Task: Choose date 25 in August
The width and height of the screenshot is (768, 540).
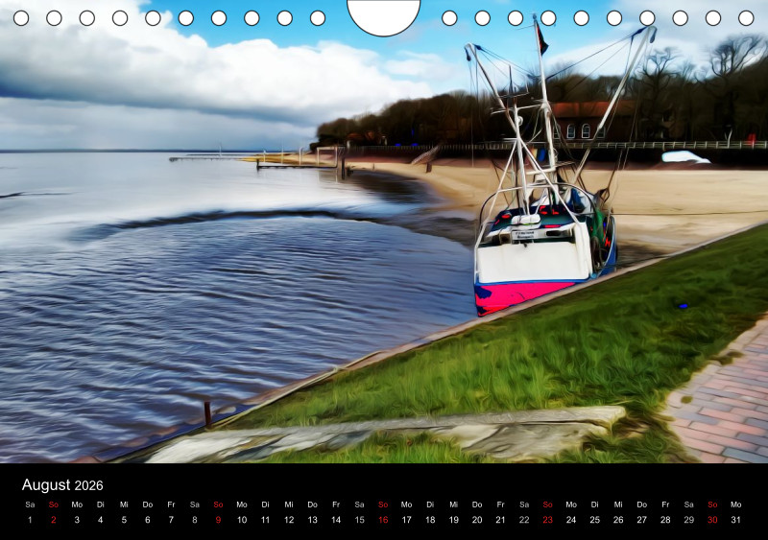Action: [x=594, y=520]
